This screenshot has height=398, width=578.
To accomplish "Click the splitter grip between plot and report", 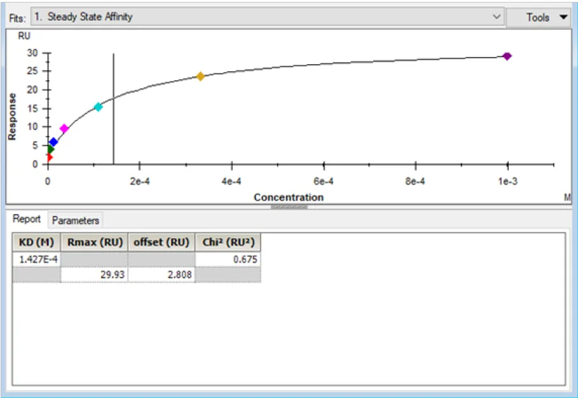I will coord(289,207).
